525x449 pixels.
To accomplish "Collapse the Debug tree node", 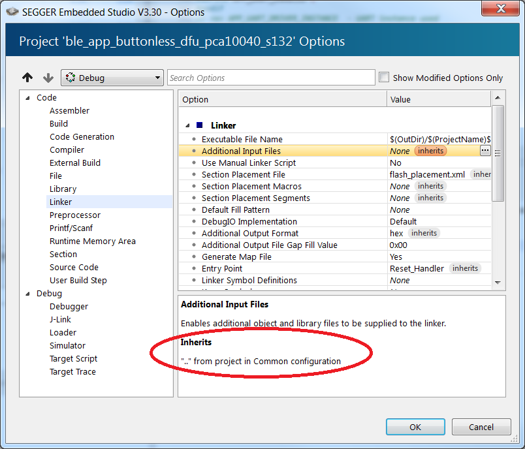I will click(28, 294).
